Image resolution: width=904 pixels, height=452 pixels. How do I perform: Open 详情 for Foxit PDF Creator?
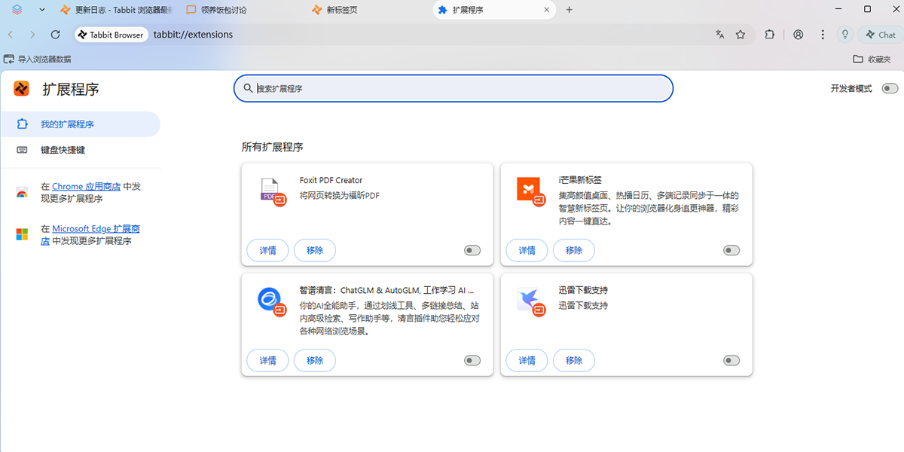click(x=268, y=250)
